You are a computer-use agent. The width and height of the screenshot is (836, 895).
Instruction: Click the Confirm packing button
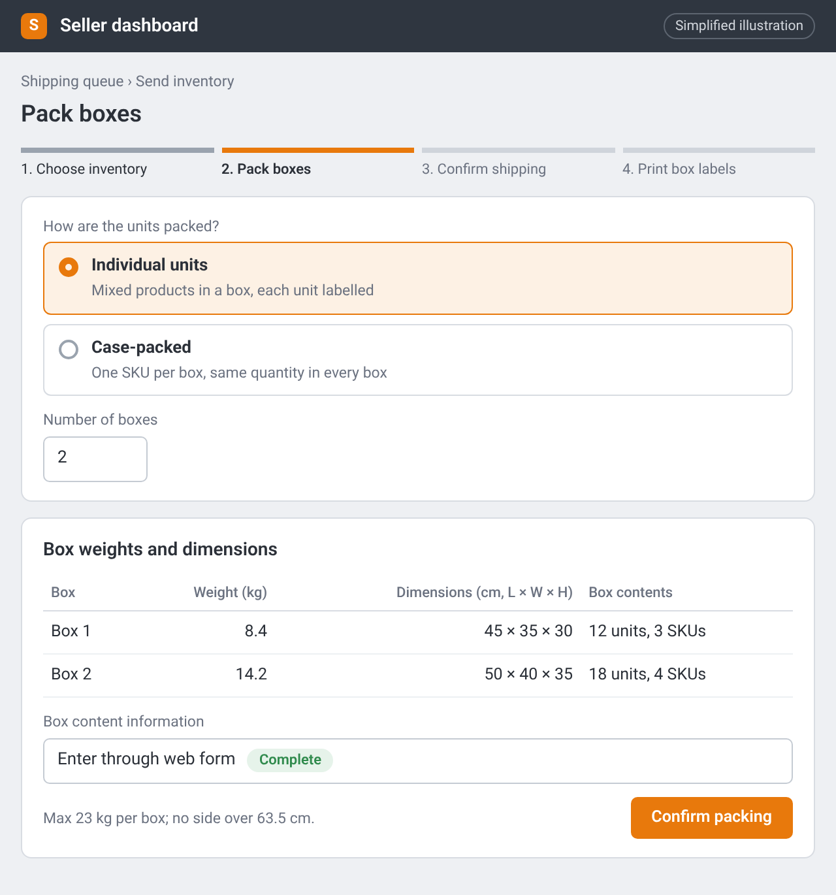(712, 817)
